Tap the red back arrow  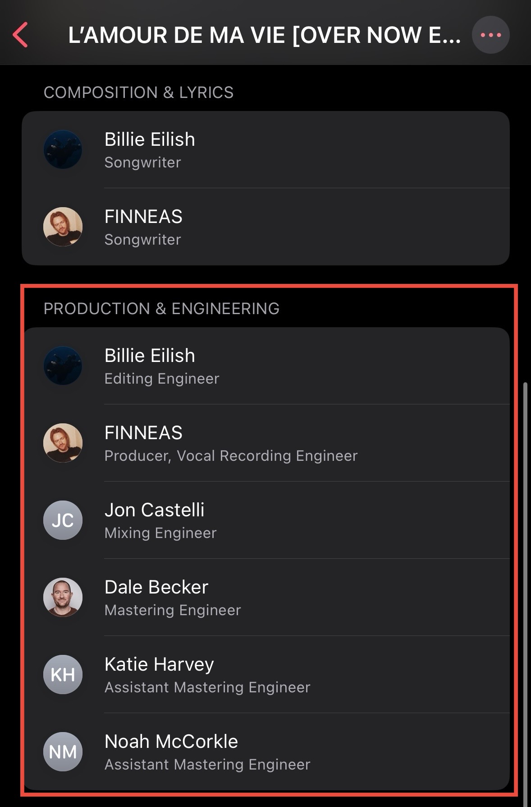click(x=21, y=35)
